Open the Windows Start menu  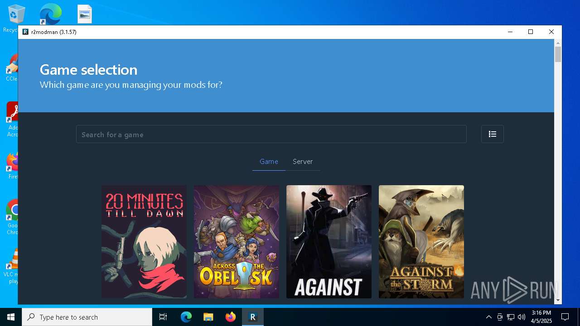(x=11, y=317)
